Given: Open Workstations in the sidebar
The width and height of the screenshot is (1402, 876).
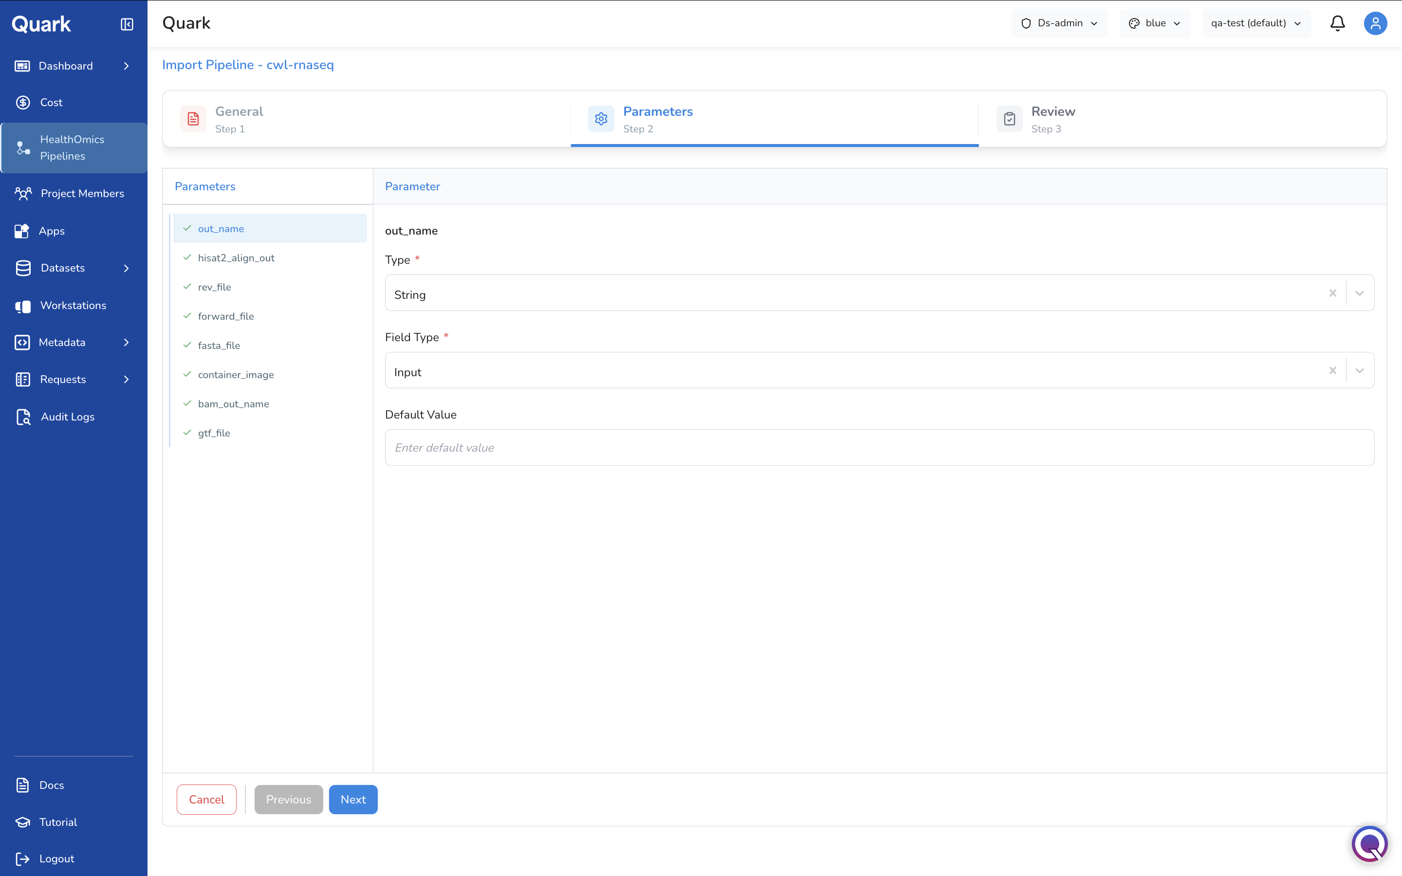Looking at the screenshot, I should pyautogui.click(x=74, y=305).
